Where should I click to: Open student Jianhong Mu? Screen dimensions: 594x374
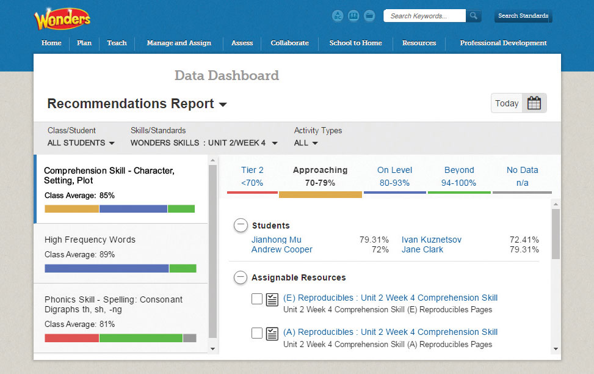(277, 240)
